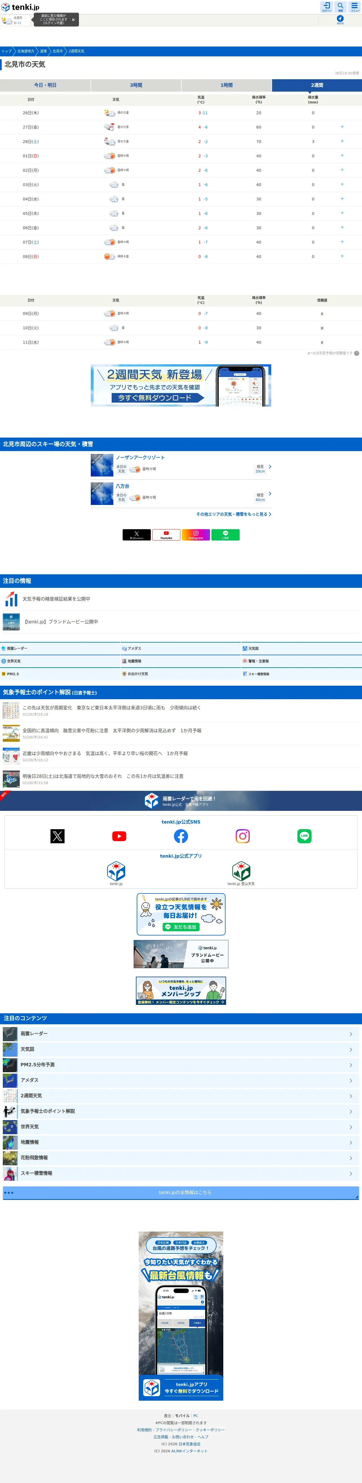This screenshot has height=1483, width=362.
Task: Open Instagram icon in 公式SNS section
Action: (243, 836)
